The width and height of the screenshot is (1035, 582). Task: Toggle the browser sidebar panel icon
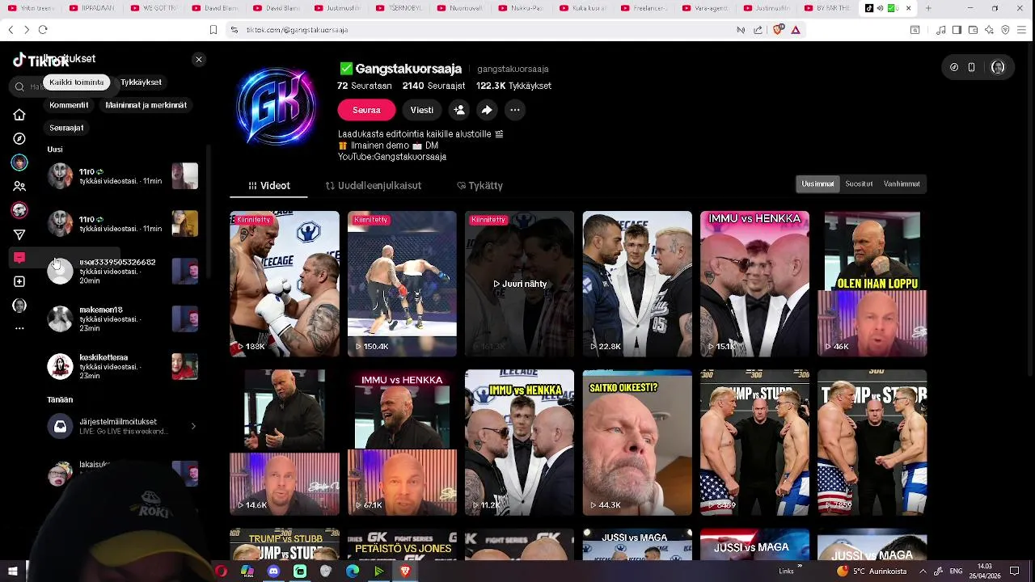tap(957, 30)
